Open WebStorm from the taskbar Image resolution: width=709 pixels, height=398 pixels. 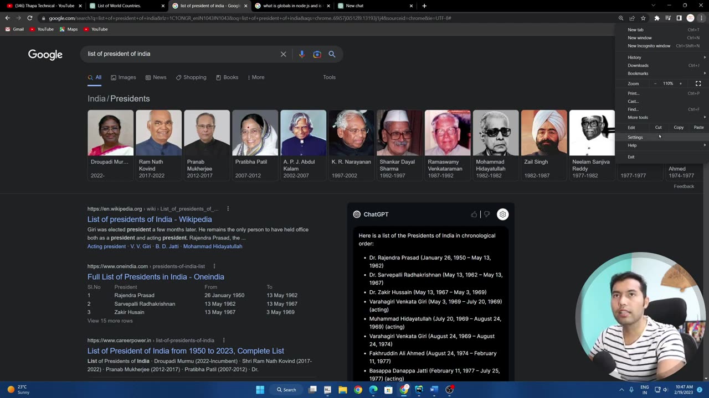(419, 390)
